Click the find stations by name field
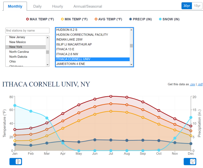Image resolution: width=203 pixels, height=168 pixels. coord(27,31)
